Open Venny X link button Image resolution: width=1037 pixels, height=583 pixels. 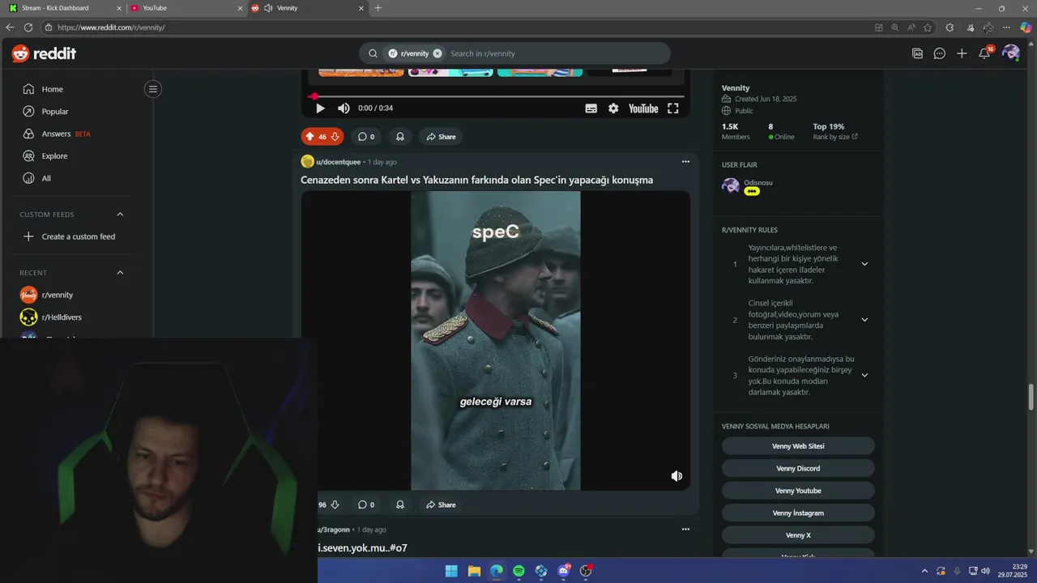point(798,535)
